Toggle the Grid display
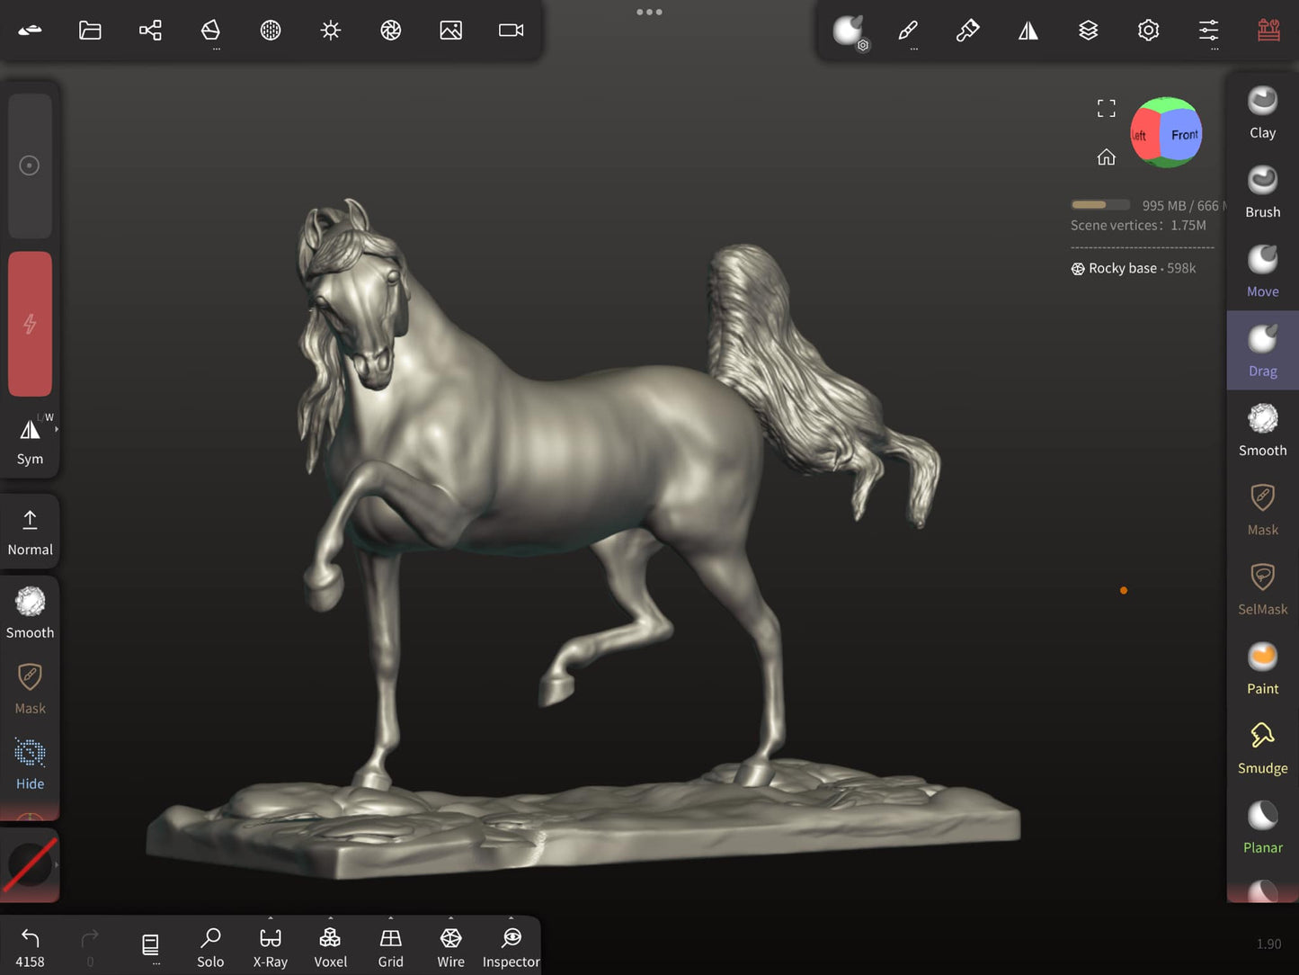Screen dimensions: 1299x975 (x=390, y=947)
